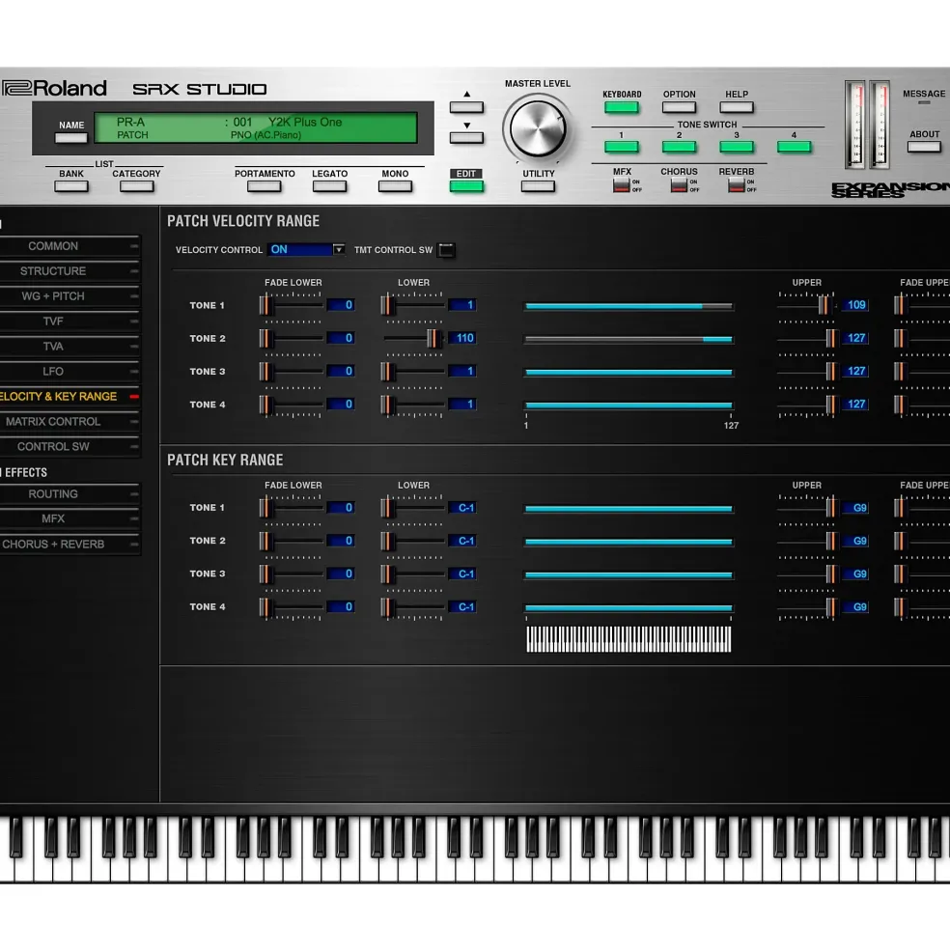Screen dimensions: 950x951
Task: Click the patch down arrow button
Action: [466, 138]
